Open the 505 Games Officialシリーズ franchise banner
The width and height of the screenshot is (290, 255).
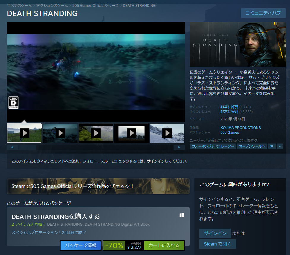98,186
